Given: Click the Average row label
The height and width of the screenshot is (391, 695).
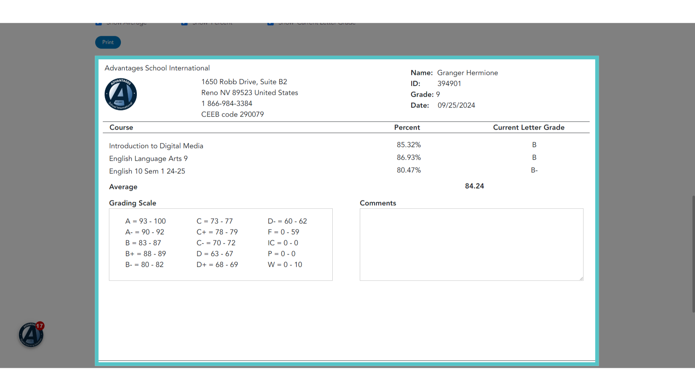Looking at the screenshot, I should [123, 187].
